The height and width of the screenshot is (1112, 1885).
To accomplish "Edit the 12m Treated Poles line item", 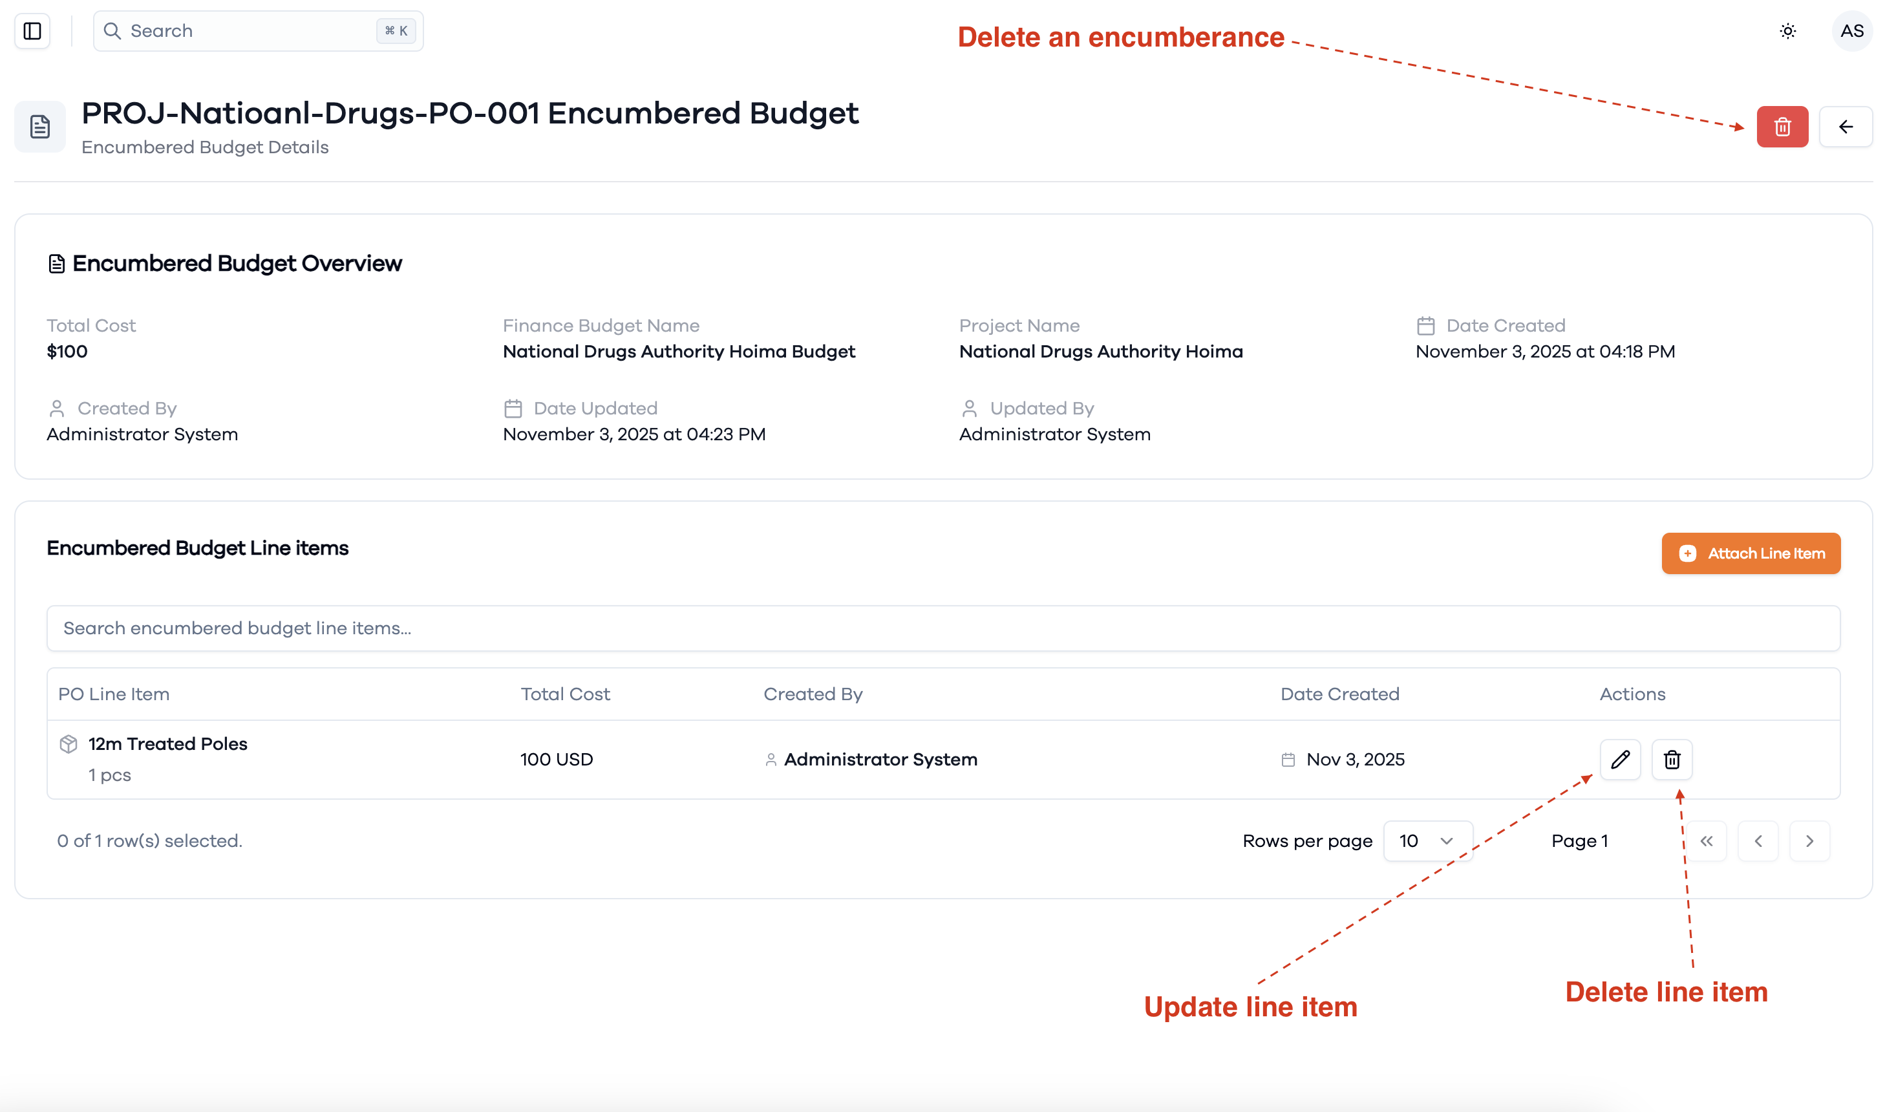I will 1620,759.
